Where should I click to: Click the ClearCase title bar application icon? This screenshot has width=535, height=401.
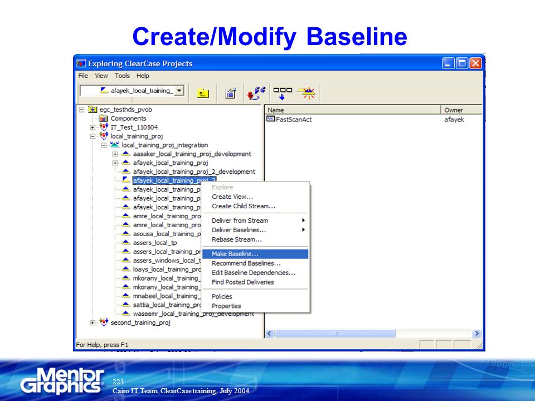(x=81, y=63)
